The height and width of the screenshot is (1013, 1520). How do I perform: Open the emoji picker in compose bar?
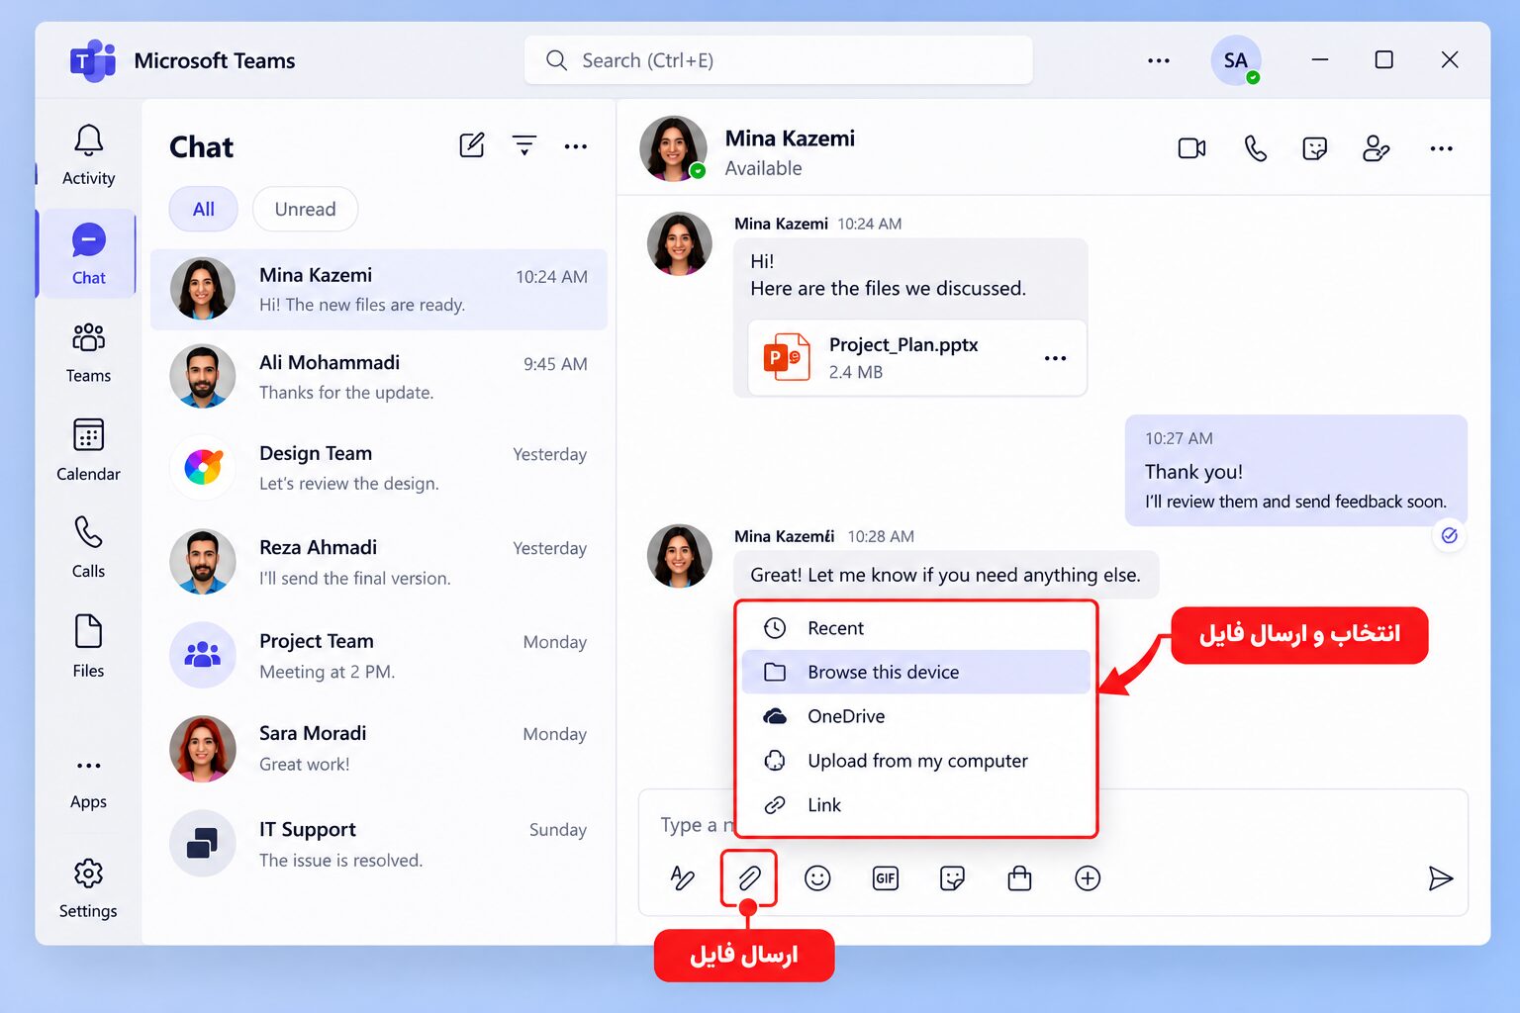click(817, 877)
